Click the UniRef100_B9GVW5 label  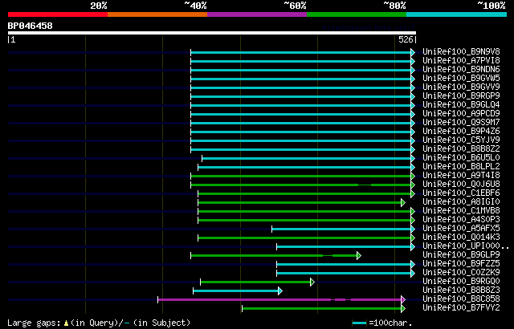click(x=461, y=79)
